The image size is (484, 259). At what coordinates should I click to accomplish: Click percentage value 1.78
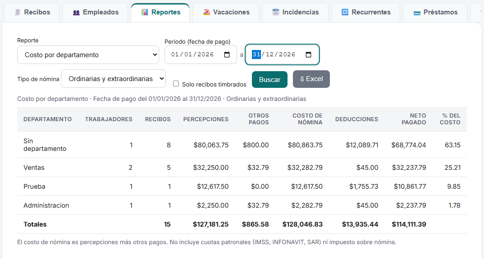click(454, 205)
